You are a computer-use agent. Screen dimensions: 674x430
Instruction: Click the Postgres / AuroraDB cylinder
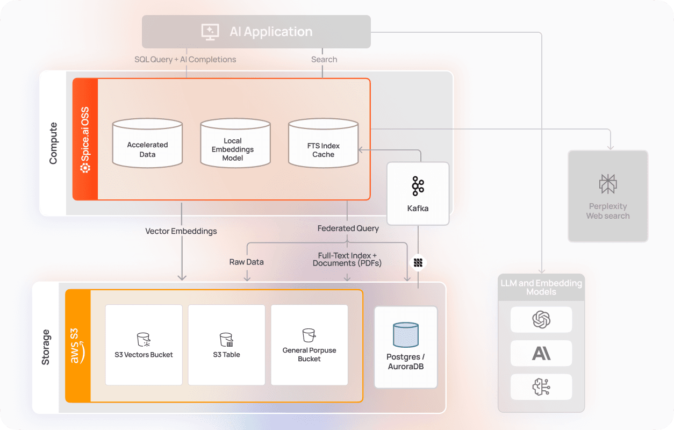click(405, 333)
